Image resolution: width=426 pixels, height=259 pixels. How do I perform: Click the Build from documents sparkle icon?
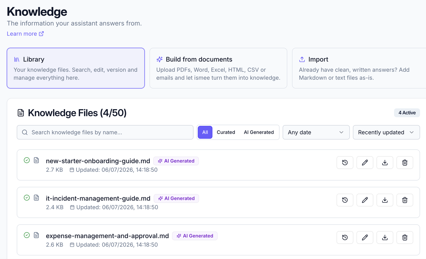click(x=159, y=59)
